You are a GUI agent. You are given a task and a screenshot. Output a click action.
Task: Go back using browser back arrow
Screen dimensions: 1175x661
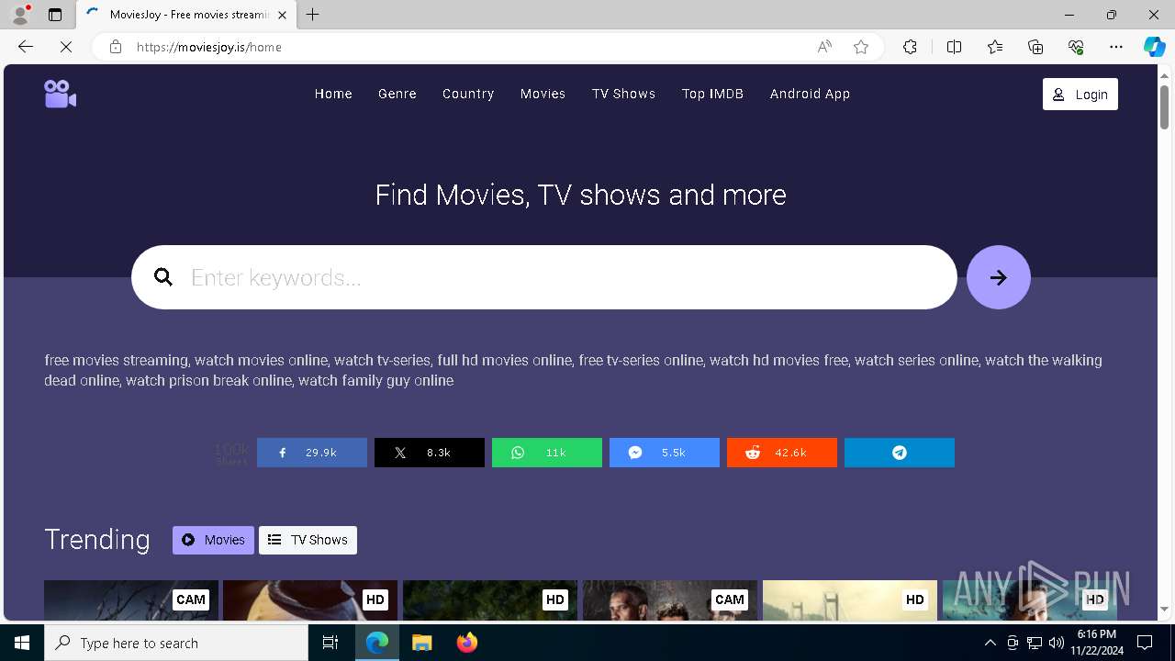tap(26, 47)
